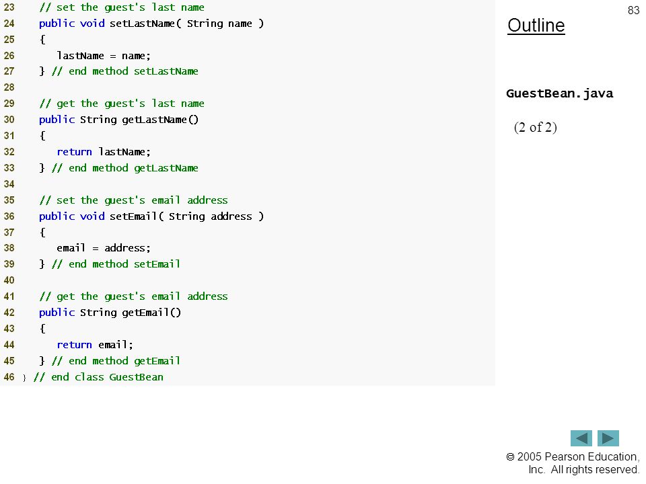Click comment "// get the guest's email address"
The height and width of the screenshot is (484, 646).
coord(133,296)
